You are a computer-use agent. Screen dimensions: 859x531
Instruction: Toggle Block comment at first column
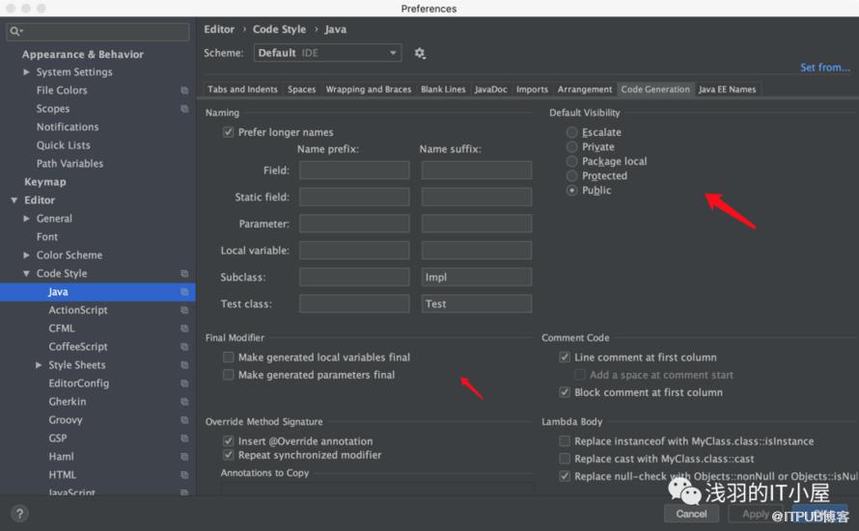pyautogui.click(x=565, y=392)
